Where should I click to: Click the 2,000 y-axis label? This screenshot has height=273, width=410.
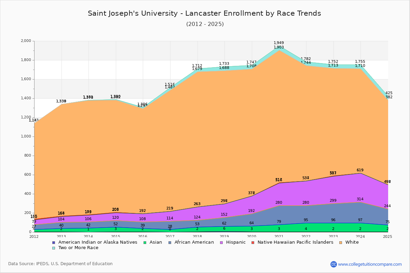[x=26, y=41]
